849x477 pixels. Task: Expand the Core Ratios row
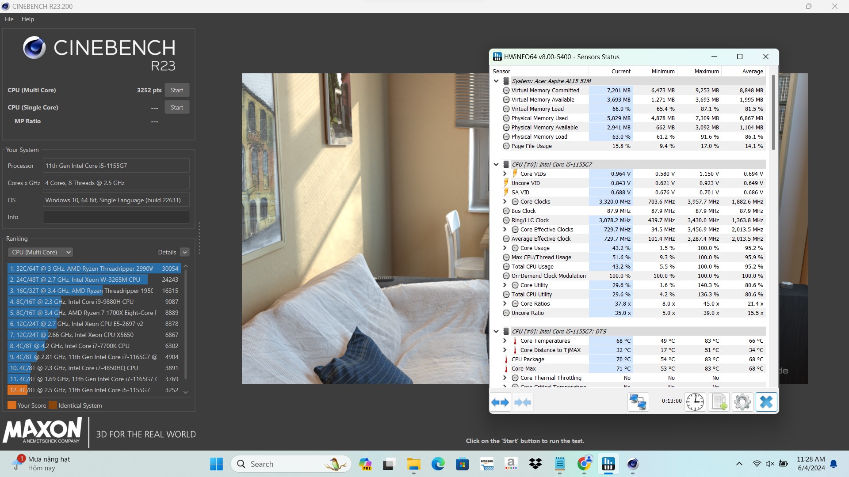[x=505, y=303]
